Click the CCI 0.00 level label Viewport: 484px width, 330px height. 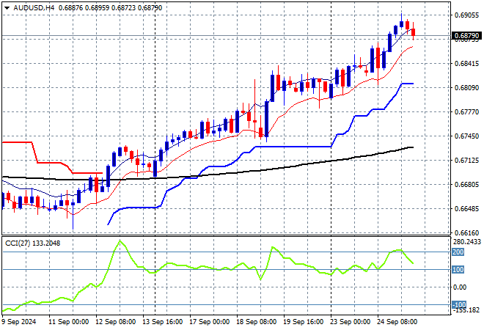pyautogui.click(x=460, y=287)
